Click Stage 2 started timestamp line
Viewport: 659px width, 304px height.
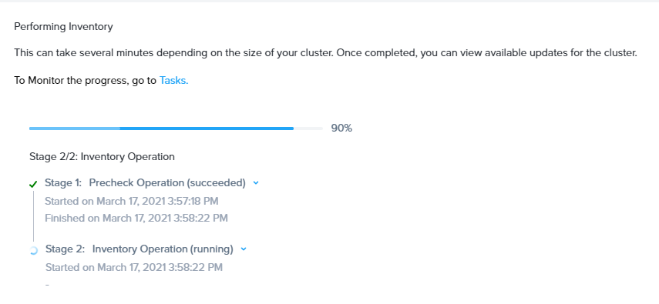[134, 267]
